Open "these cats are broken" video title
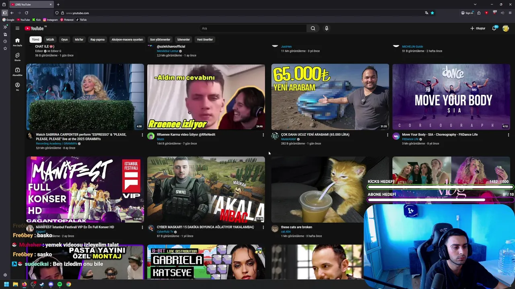 (x=296, y=227)
